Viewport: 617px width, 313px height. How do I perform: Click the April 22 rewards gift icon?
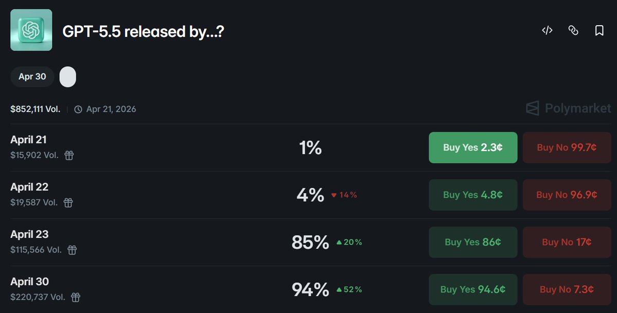pos(68,202)
